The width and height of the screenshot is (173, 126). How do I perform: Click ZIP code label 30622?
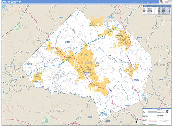click(107, 121)
